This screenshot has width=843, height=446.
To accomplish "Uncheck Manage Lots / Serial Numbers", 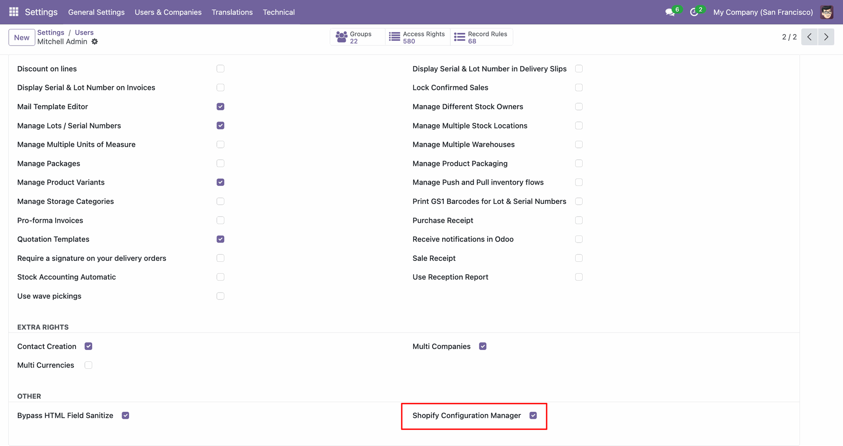I will [220, 125].
